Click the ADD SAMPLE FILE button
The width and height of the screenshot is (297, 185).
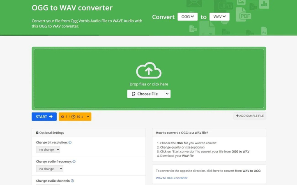point(250,116)
